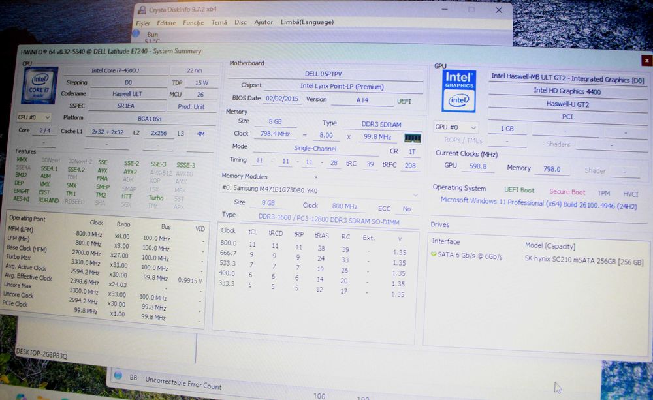Viewport: 653px width, 400px height.
Task: Click the GPU memory clock 798.0
Action: tap(552, 169)
